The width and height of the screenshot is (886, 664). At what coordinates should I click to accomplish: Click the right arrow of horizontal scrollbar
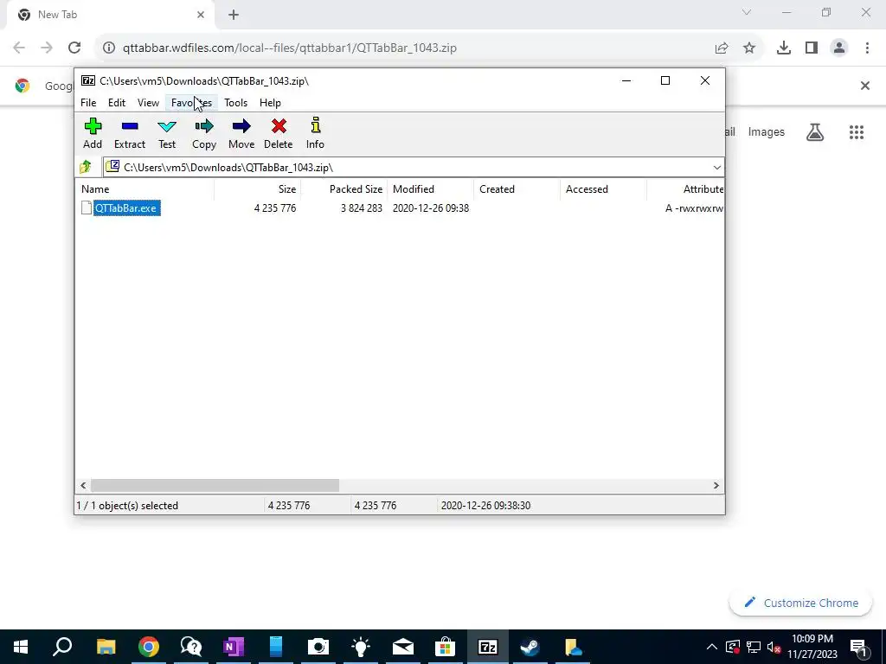point(716,486)
